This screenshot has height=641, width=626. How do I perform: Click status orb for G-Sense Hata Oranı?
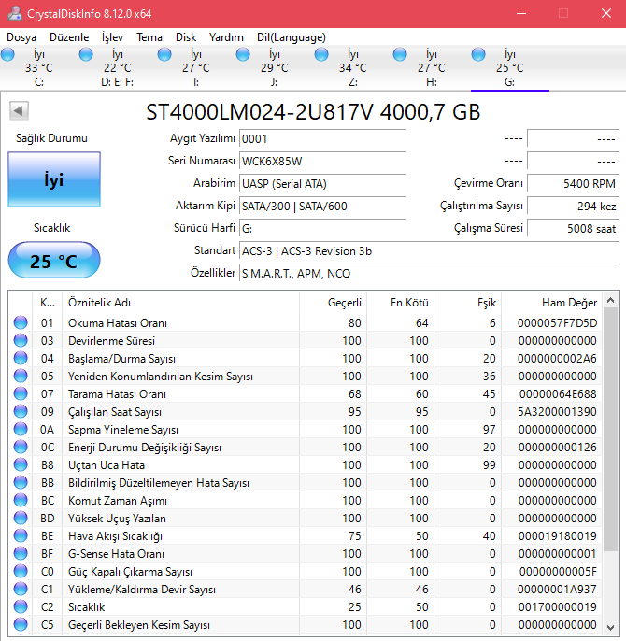[21, 553]
